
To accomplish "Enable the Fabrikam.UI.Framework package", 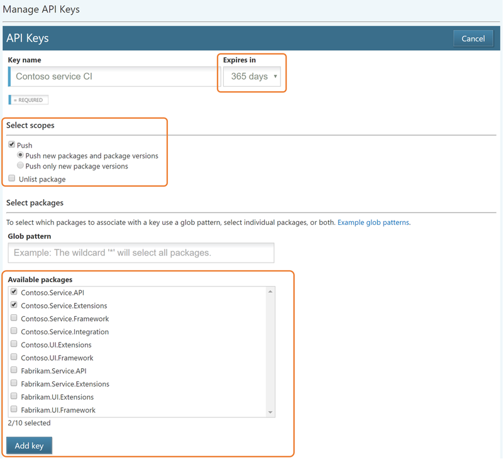I will click(x=14, y=408).
